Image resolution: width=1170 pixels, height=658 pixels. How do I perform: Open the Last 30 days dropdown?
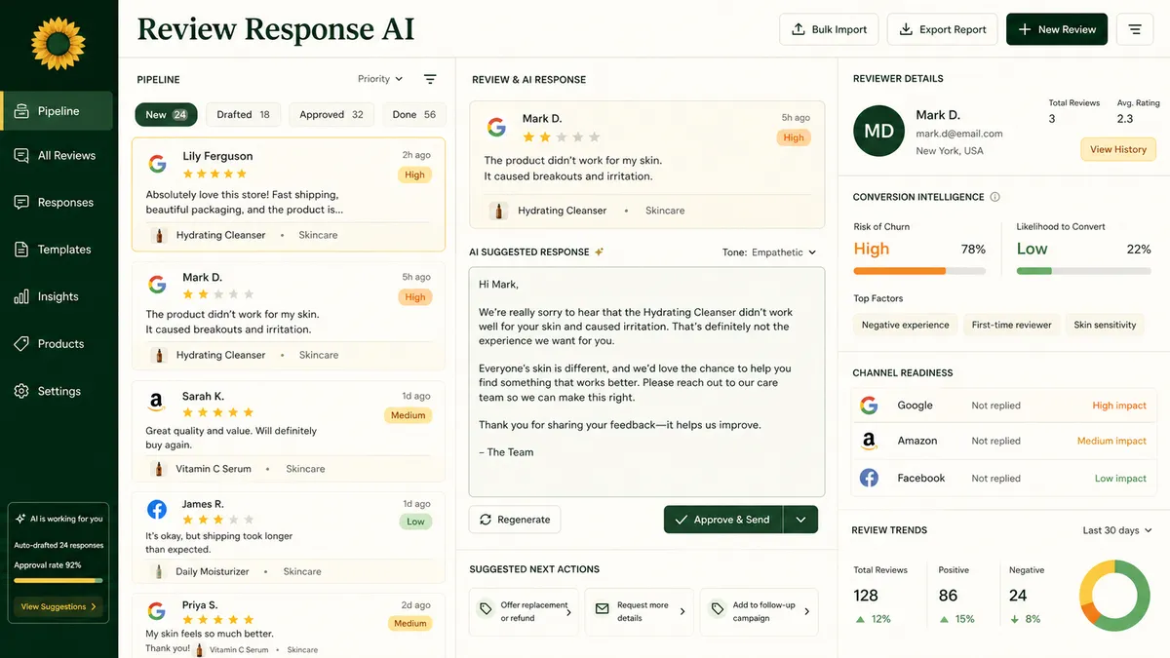tap(1117, 530)
